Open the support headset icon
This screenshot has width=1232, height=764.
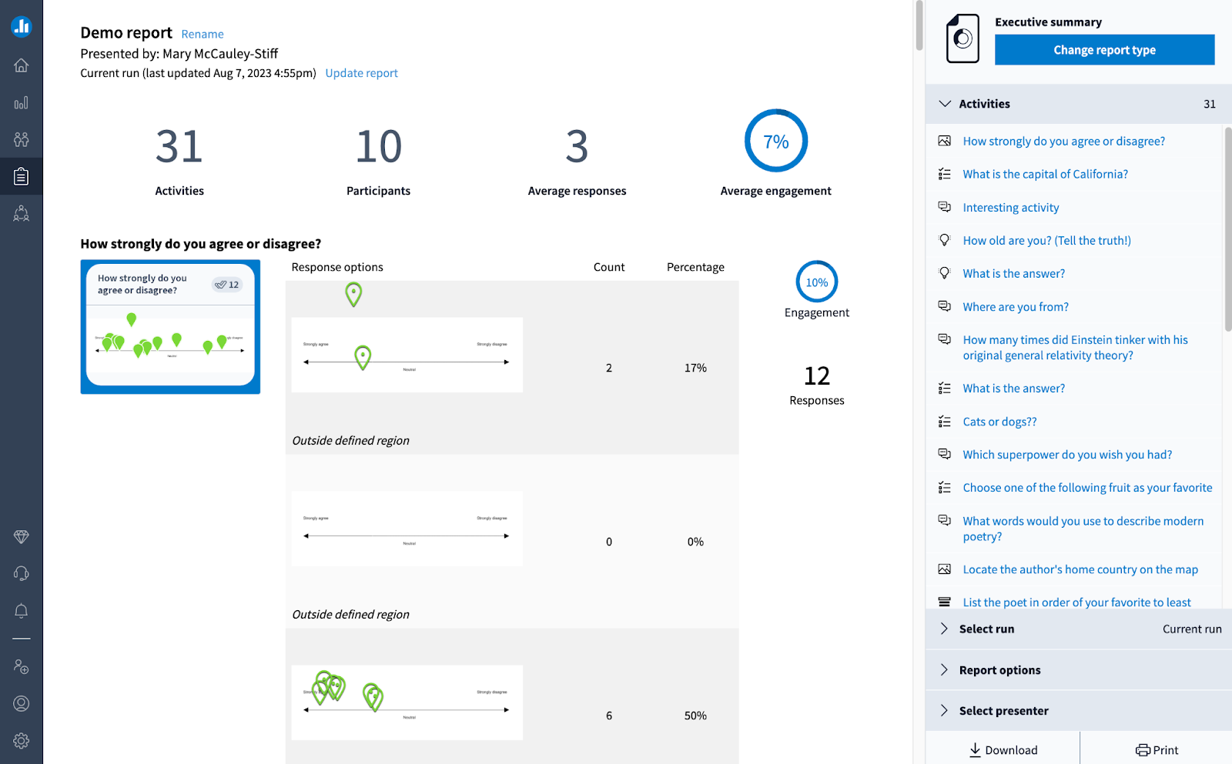(22, 574)
